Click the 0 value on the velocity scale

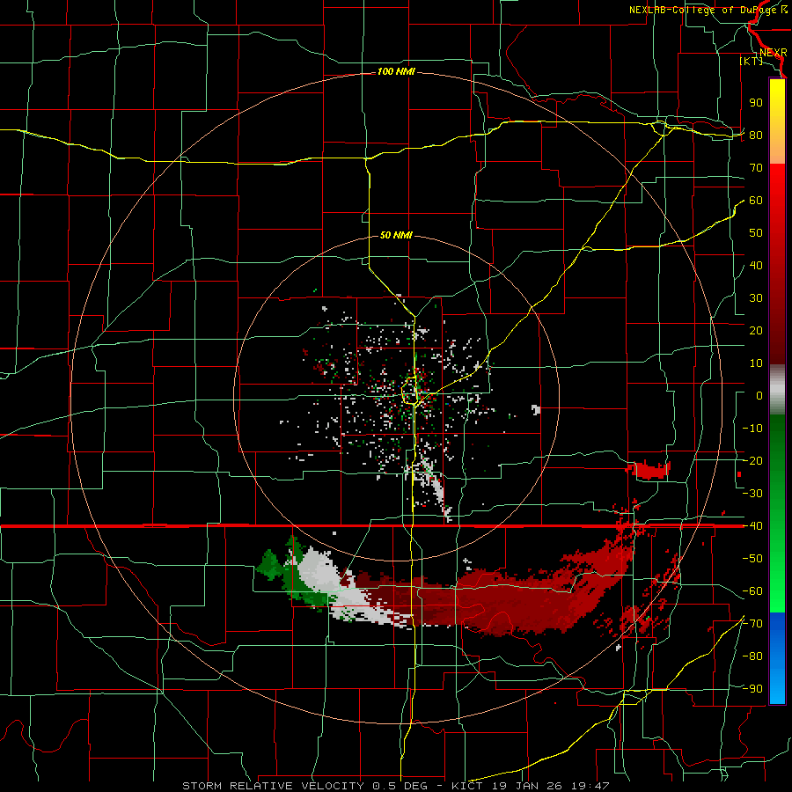[x=759, y=396]
